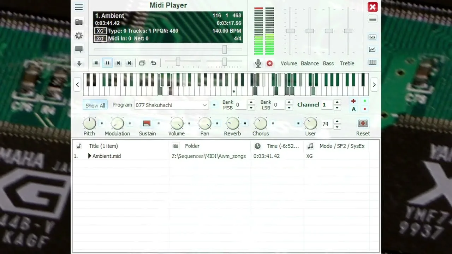Skip to the previous track
This screenshot has height=254, width=452.
coord(118,63)
